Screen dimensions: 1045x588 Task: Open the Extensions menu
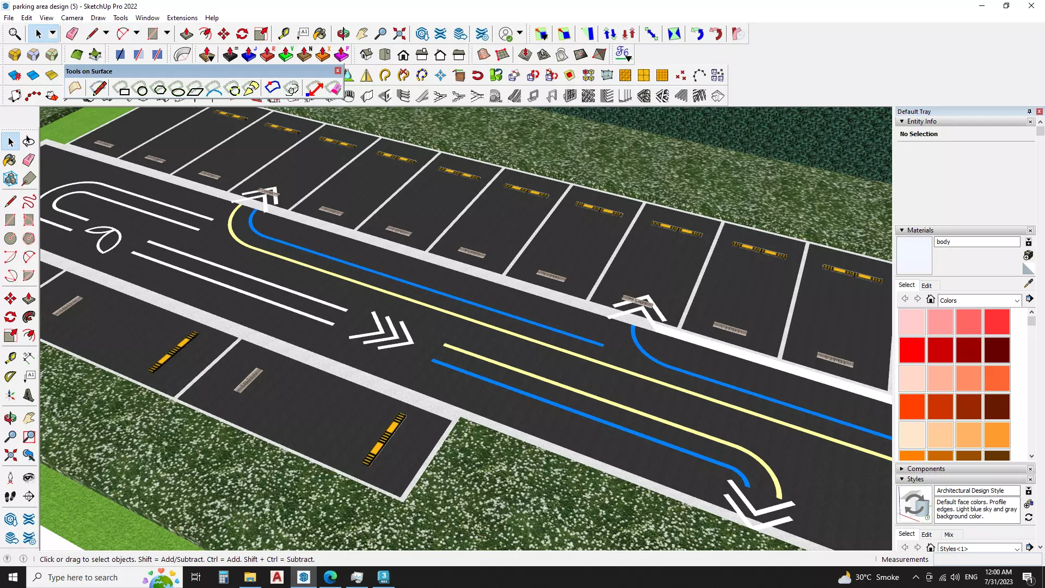[182, 18]
